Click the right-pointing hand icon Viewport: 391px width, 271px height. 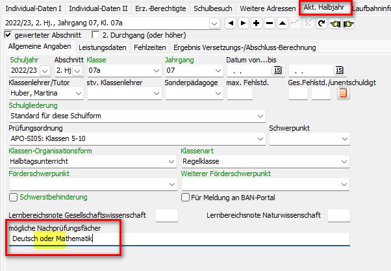tap(348, 23)
